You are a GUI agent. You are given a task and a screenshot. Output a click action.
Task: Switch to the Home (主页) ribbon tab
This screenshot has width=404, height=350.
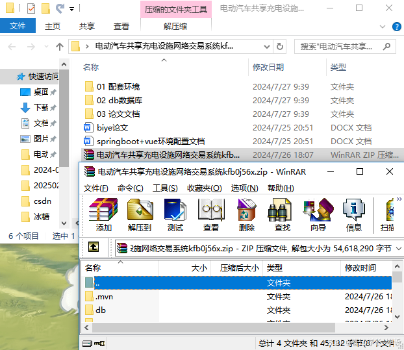click(53, 26)
